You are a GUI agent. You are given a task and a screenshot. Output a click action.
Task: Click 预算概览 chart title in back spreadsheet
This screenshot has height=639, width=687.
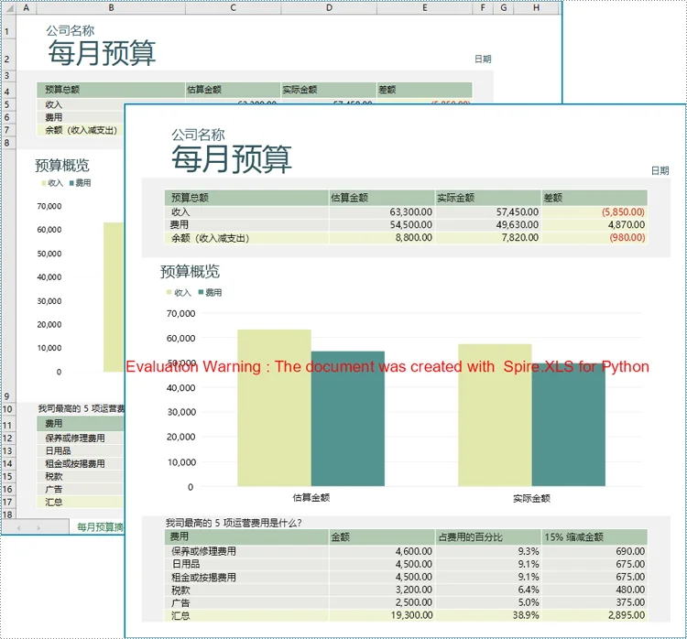(x=62, y=166)
